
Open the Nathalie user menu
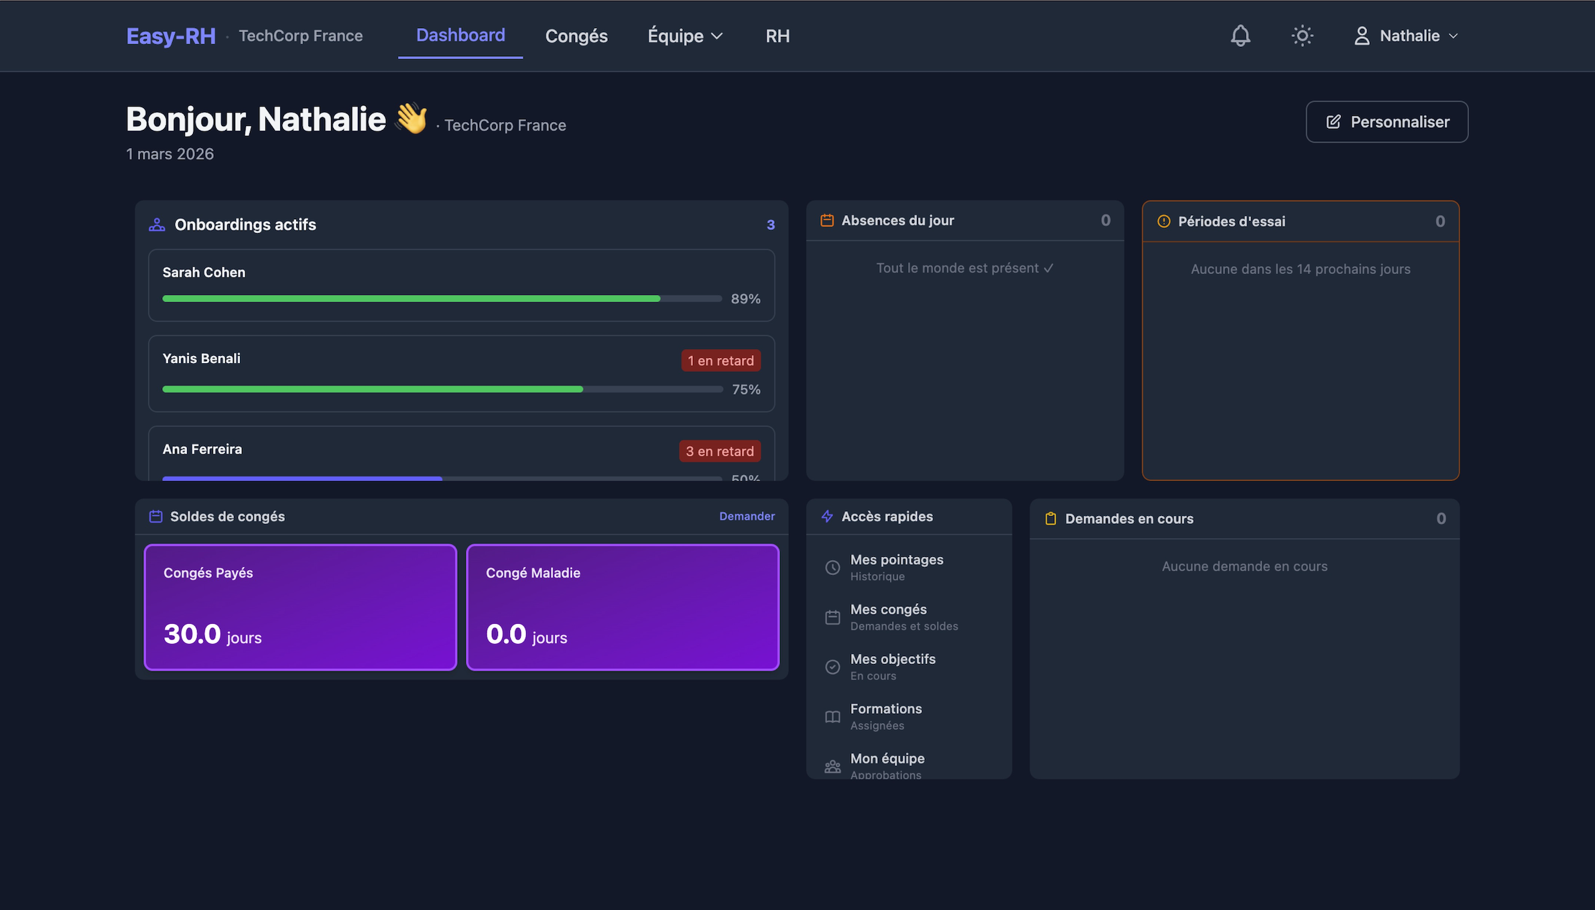pyautogui.click(x=1406, y=36)
